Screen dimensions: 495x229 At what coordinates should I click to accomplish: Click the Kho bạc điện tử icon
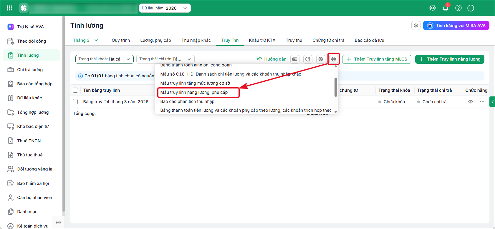tap(11, 126)
